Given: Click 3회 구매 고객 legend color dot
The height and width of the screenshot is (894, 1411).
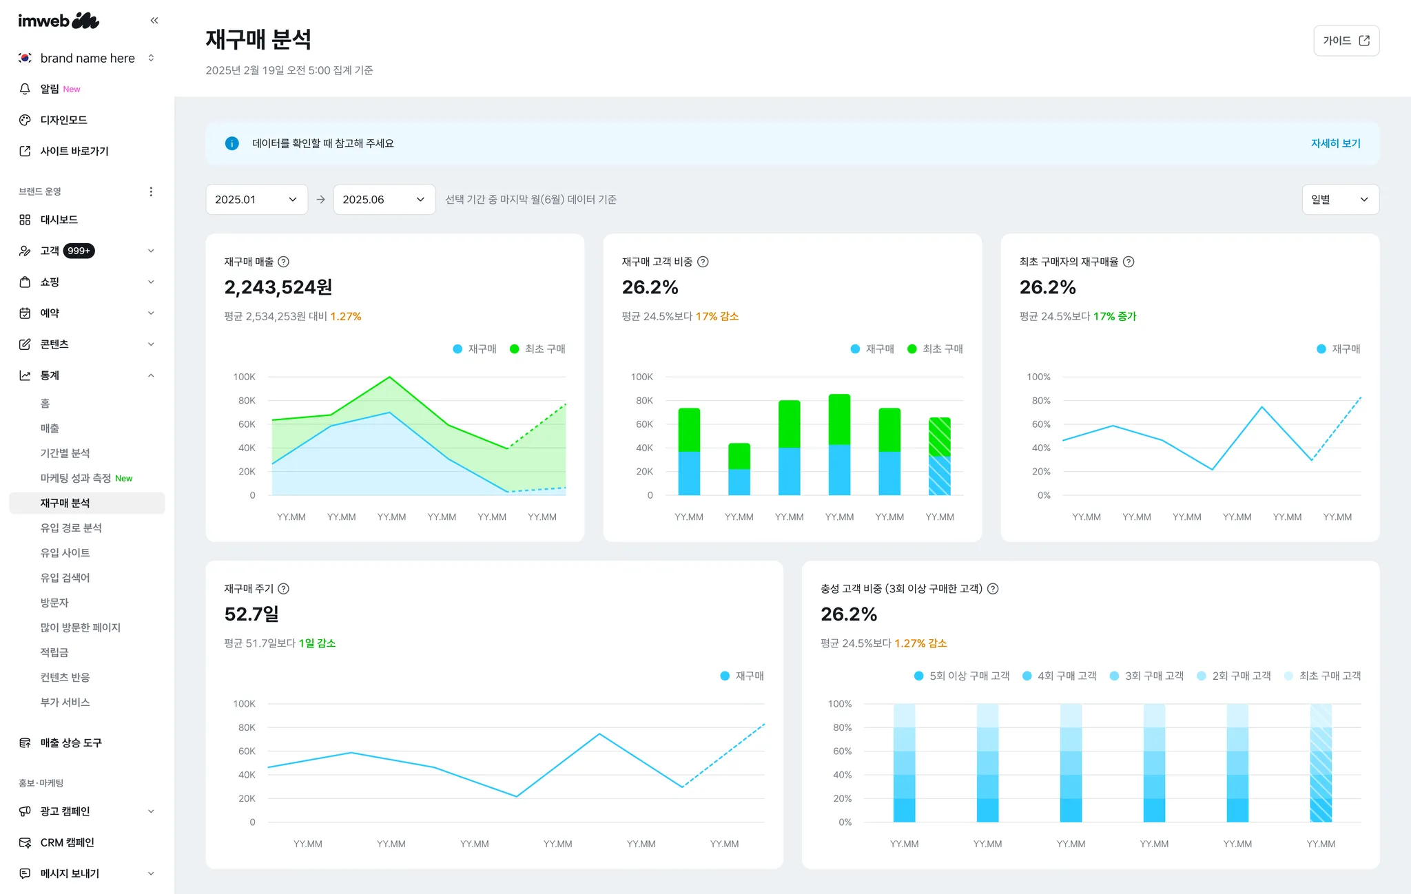Looking at the screenshot, I should tap(1114, 676).
